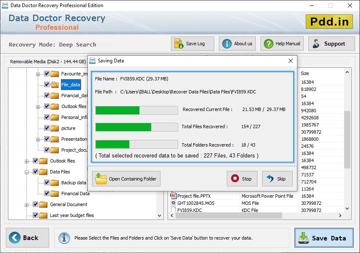
Task: Click the GHT1002845.MOS file icon
Action: [173, 203]
